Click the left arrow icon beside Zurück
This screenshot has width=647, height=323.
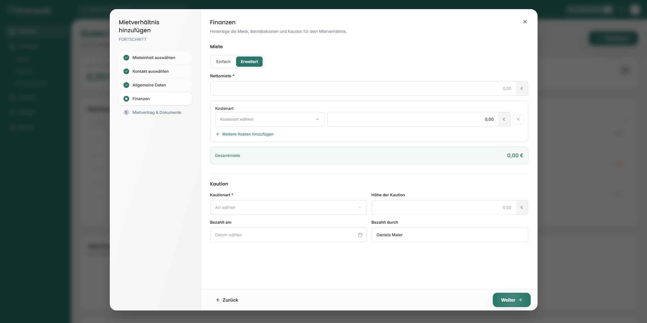[218, 300]
